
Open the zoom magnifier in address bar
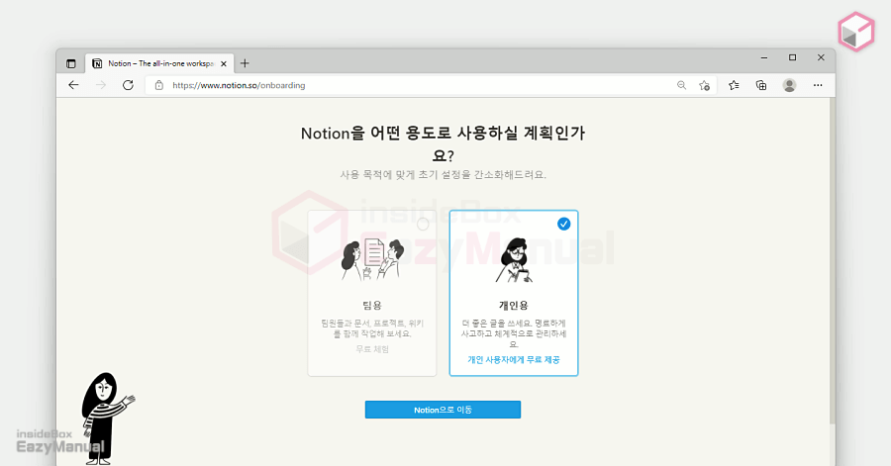(681, 85)
